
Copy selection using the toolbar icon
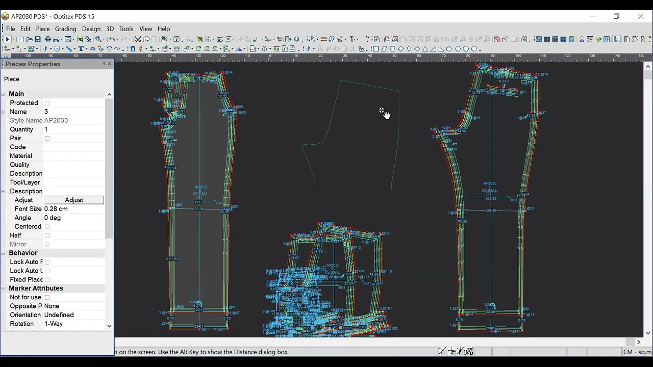click(x=146, y=39)
